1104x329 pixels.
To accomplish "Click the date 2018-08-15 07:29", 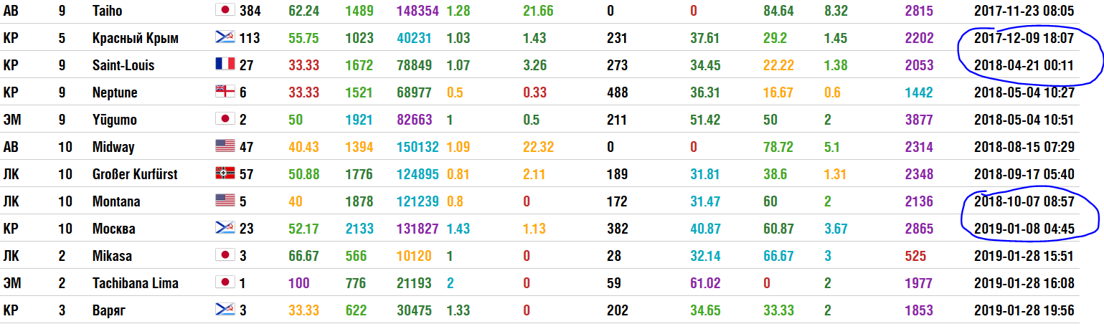I will 1024,147.
